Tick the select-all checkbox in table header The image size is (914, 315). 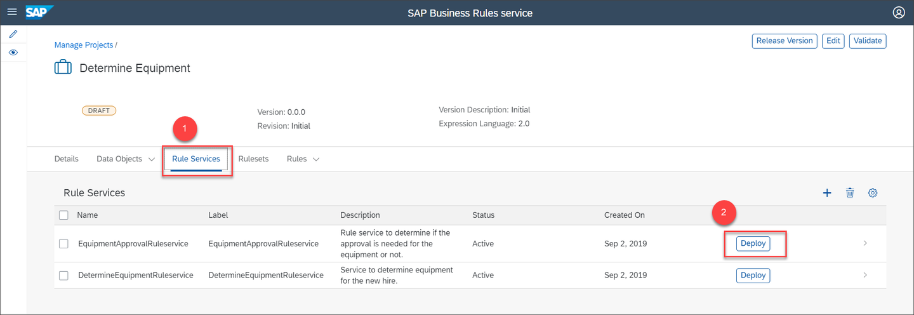pos(63,215)
